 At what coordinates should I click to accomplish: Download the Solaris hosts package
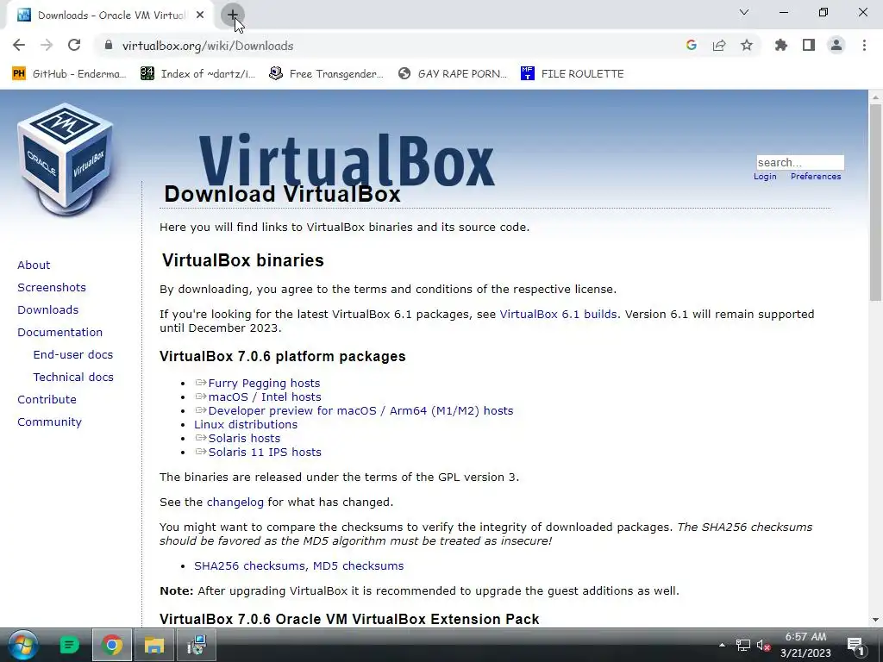coord(244,439)
